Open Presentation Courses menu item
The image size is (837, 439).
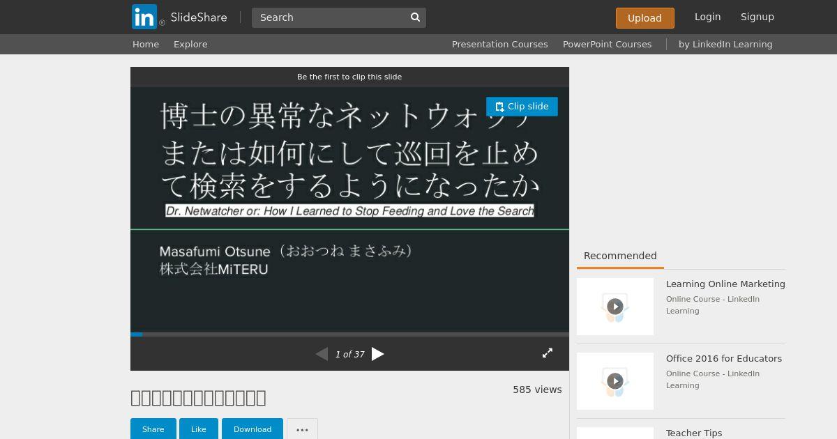499,44
